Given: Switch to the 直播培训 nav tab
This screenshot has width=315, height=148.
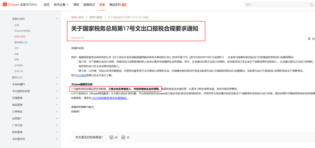Looking at the screenshot, I should pos(89,5).
